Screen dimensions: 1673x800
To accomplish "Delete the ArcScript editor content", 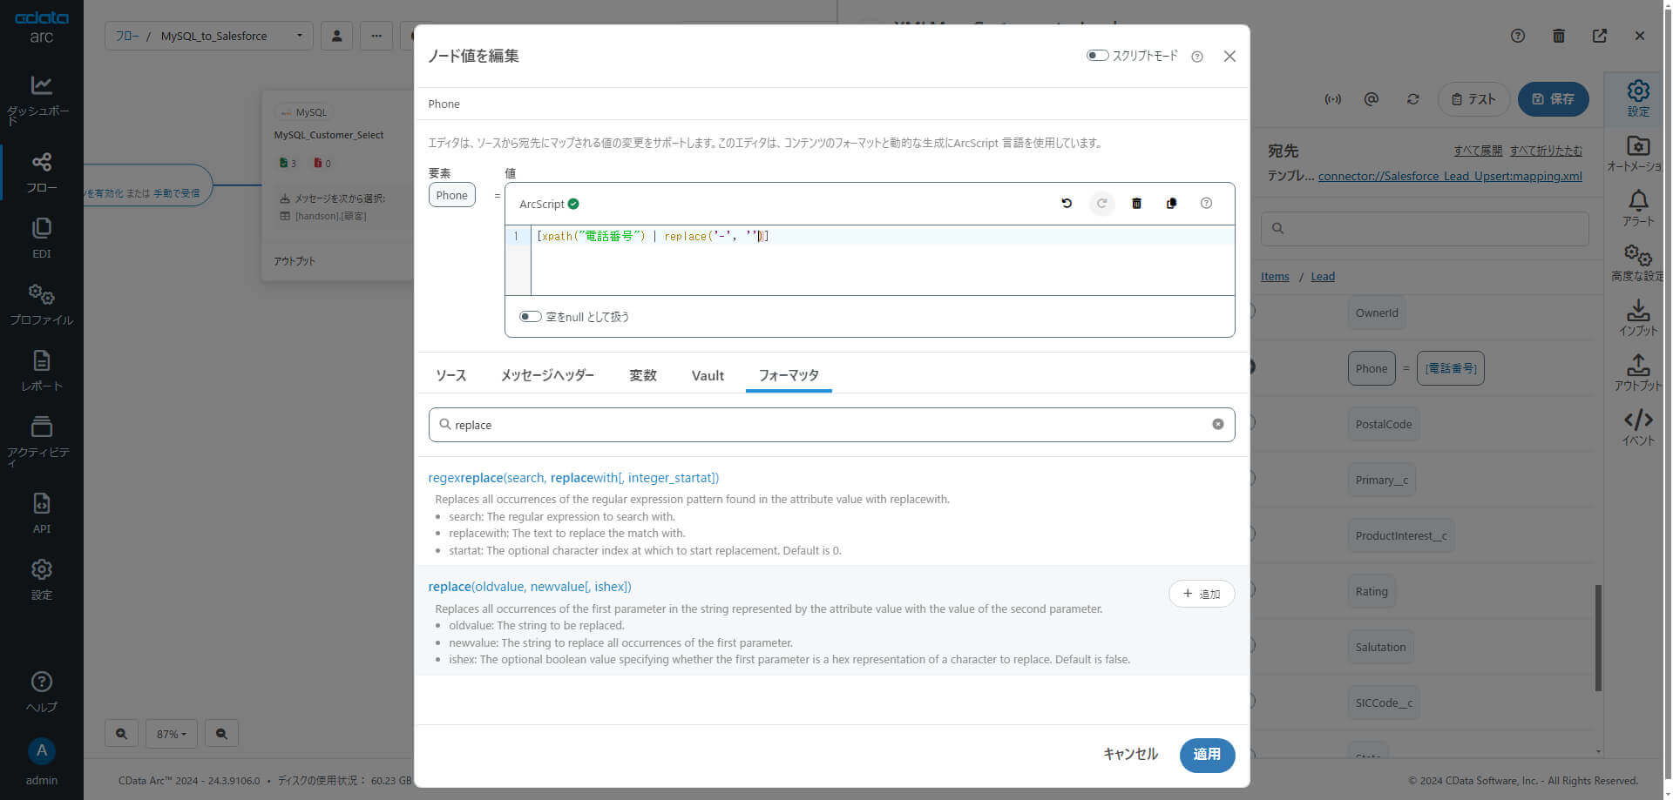I will (x=1136, y=204).
